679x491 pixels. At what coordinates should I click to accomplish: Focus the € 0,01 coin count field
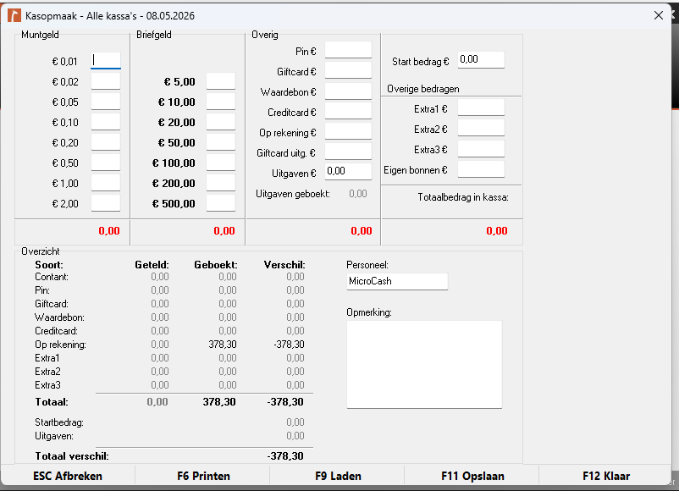pos(106,61)
